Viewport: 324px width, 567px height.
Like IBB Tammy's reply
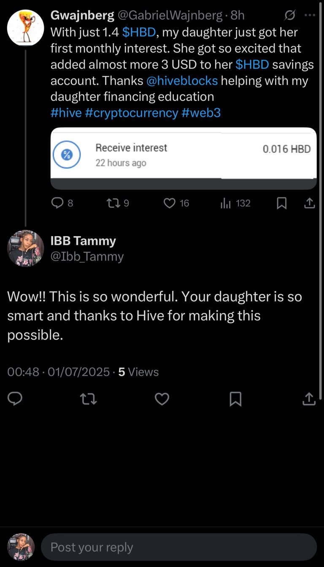click(x=162, y=398)
